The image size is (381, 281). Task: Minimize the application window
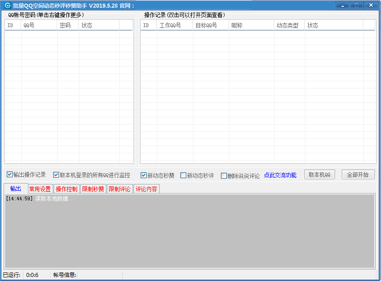point(343,5)
